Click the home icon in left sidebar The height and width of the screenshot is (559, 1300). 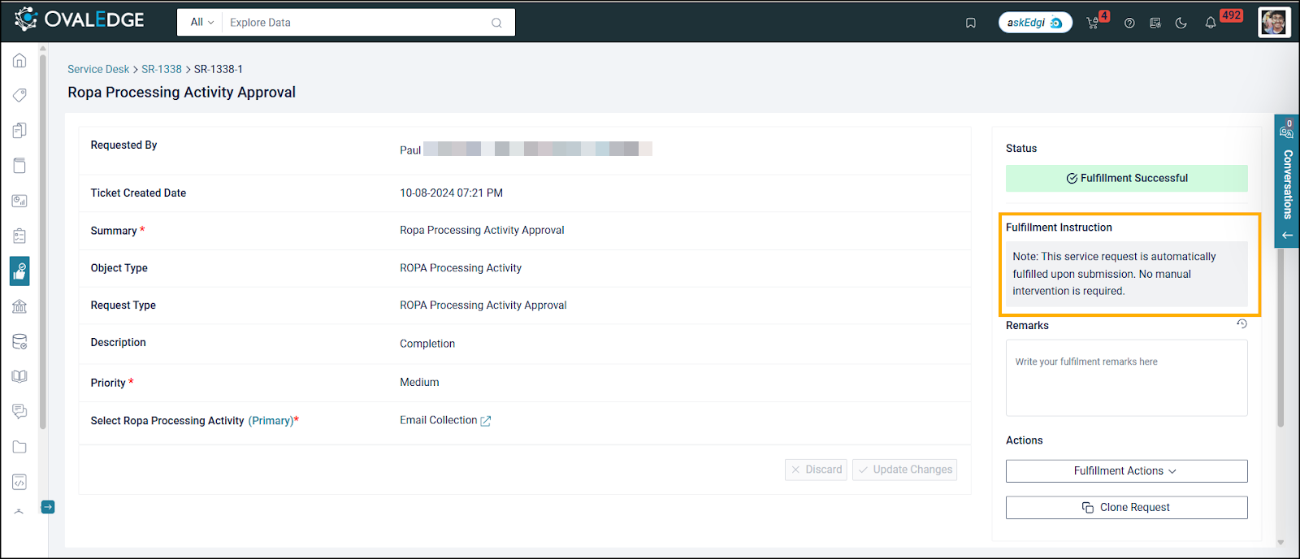click(19, 61)
